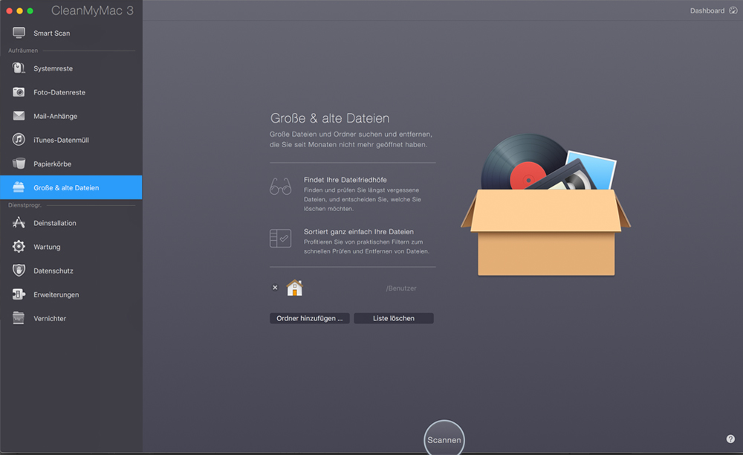Click the Papierkörbe trash icon
Image resolution: width=743 pixels, height=455 pixels.
coord(19,164)
